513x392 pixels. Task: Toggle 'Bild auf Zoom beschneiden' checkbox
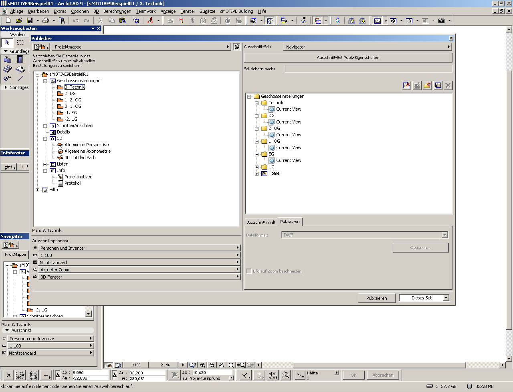tap(249, 271)
